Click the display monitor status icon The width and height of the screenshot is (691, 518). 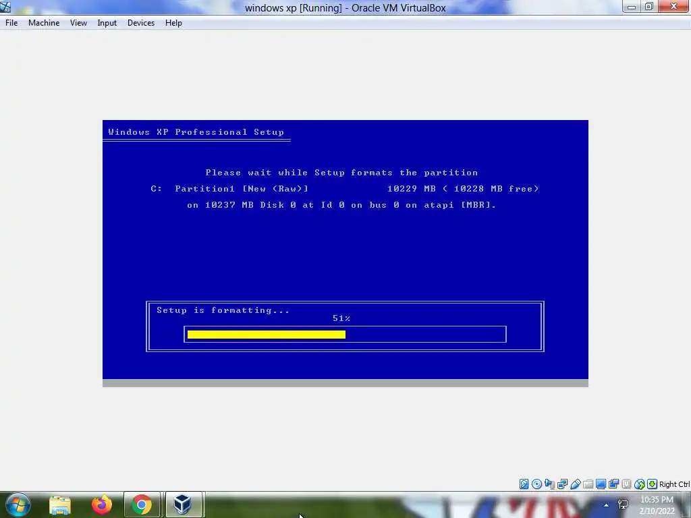tap(601, 484)
